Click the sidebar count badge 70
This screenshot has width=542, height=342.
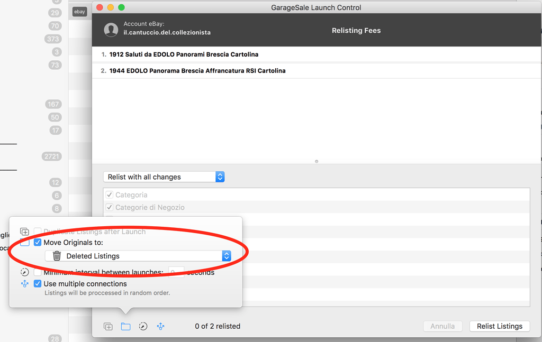55,26
